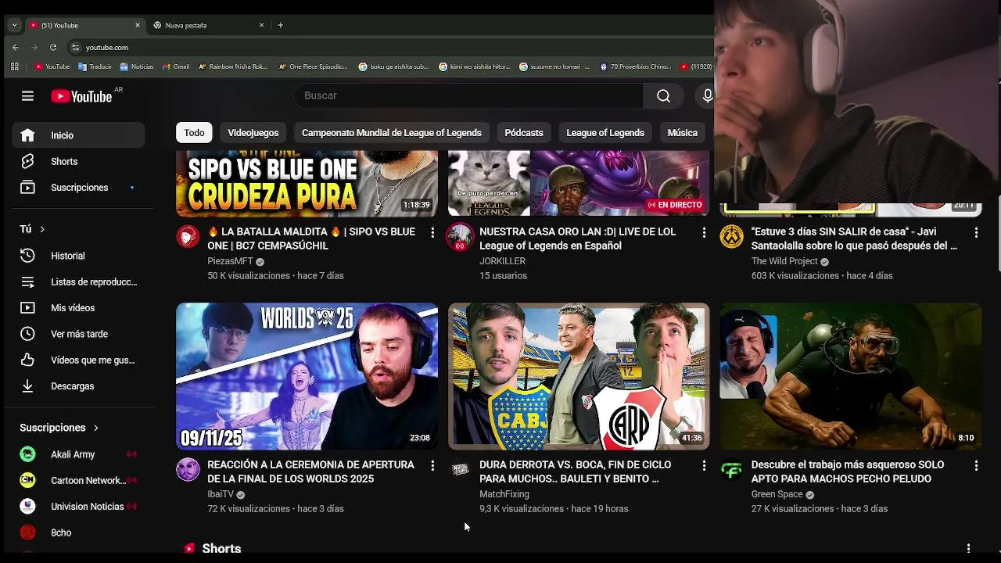Open options menu for DURA DERROTA video
Viewport: 1001px width, 563px height.
704,465
